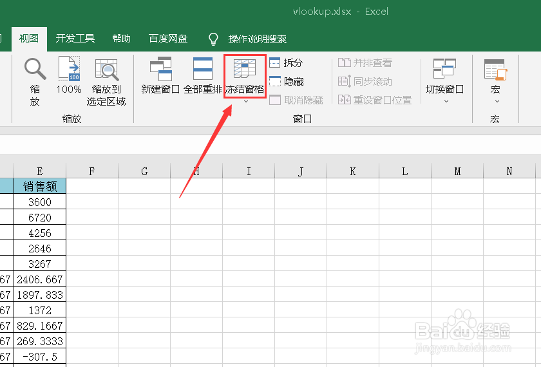Click Synchronous Scrolling (同步滚动) icon
The height and width of the screenshot is (367, 541).
coord(345,81)
